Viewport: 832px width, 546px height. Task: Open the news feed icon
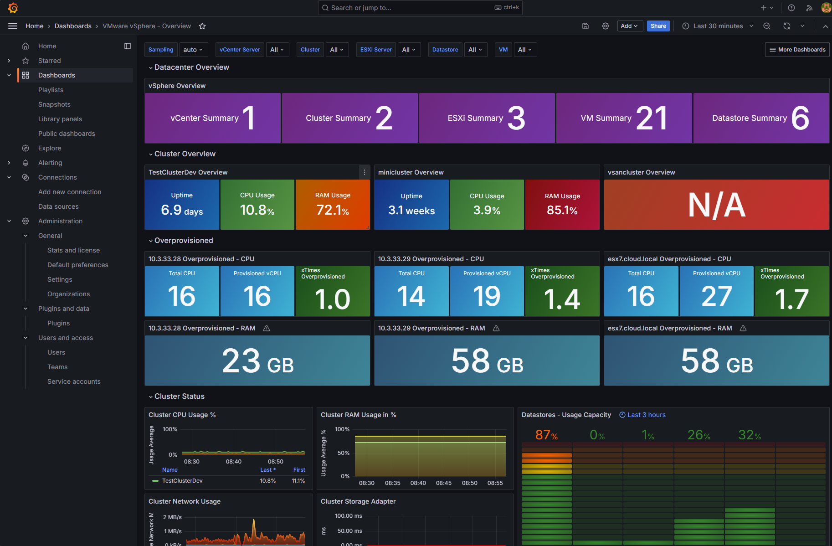pyautogui.click(x=809, y=8)
